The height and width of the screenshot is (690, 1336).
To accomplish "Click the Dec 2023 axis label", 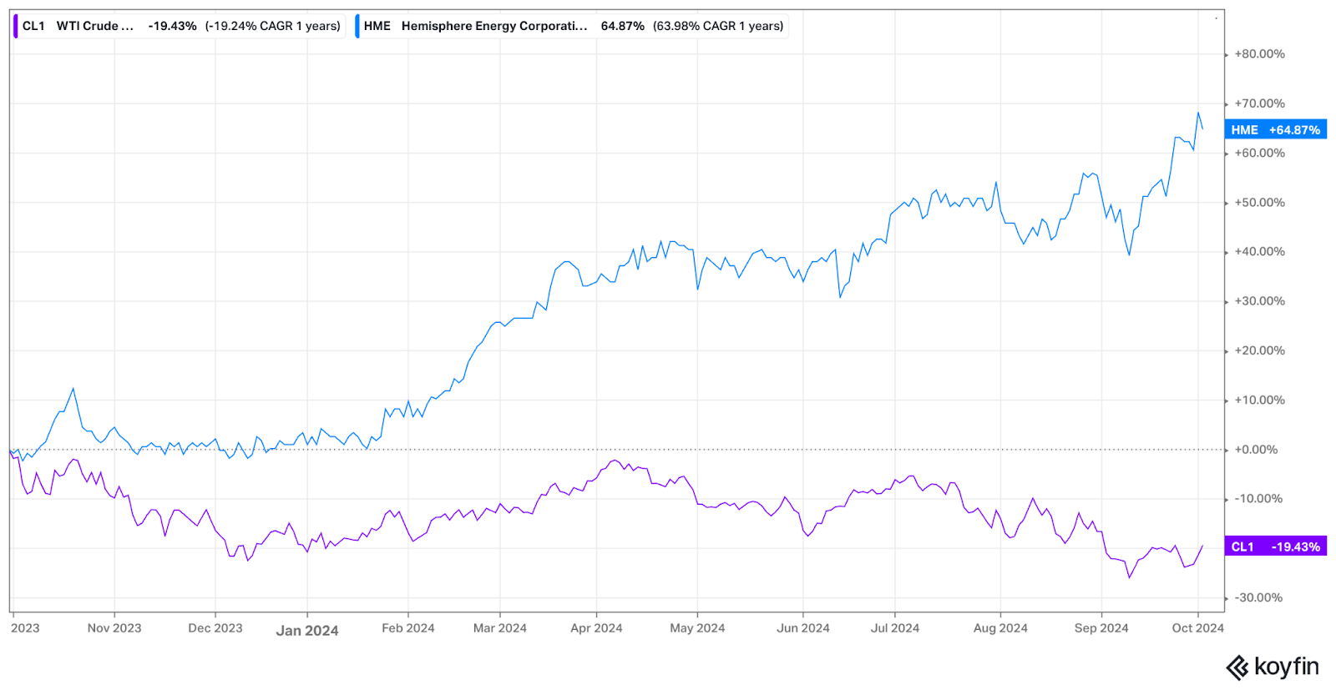I will click(215, 628).
